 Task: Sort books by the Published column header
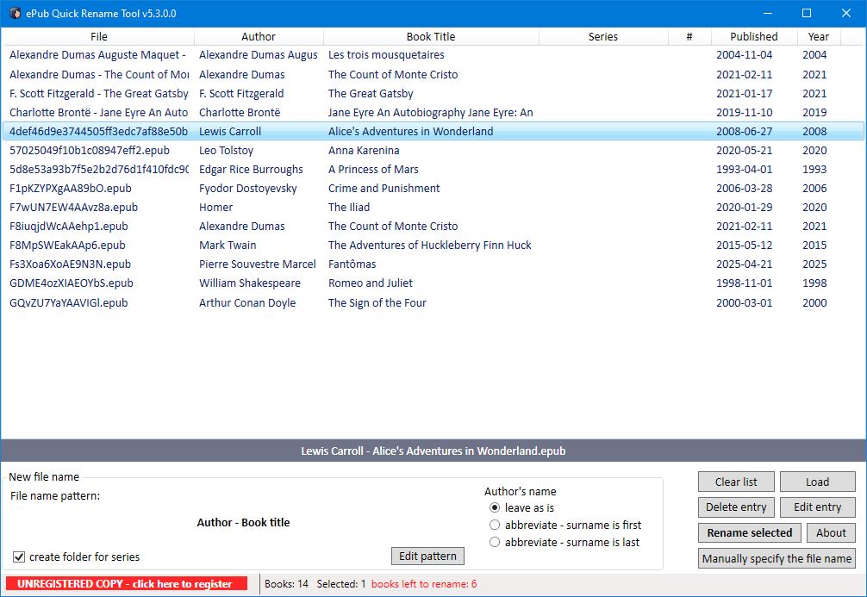752,36
